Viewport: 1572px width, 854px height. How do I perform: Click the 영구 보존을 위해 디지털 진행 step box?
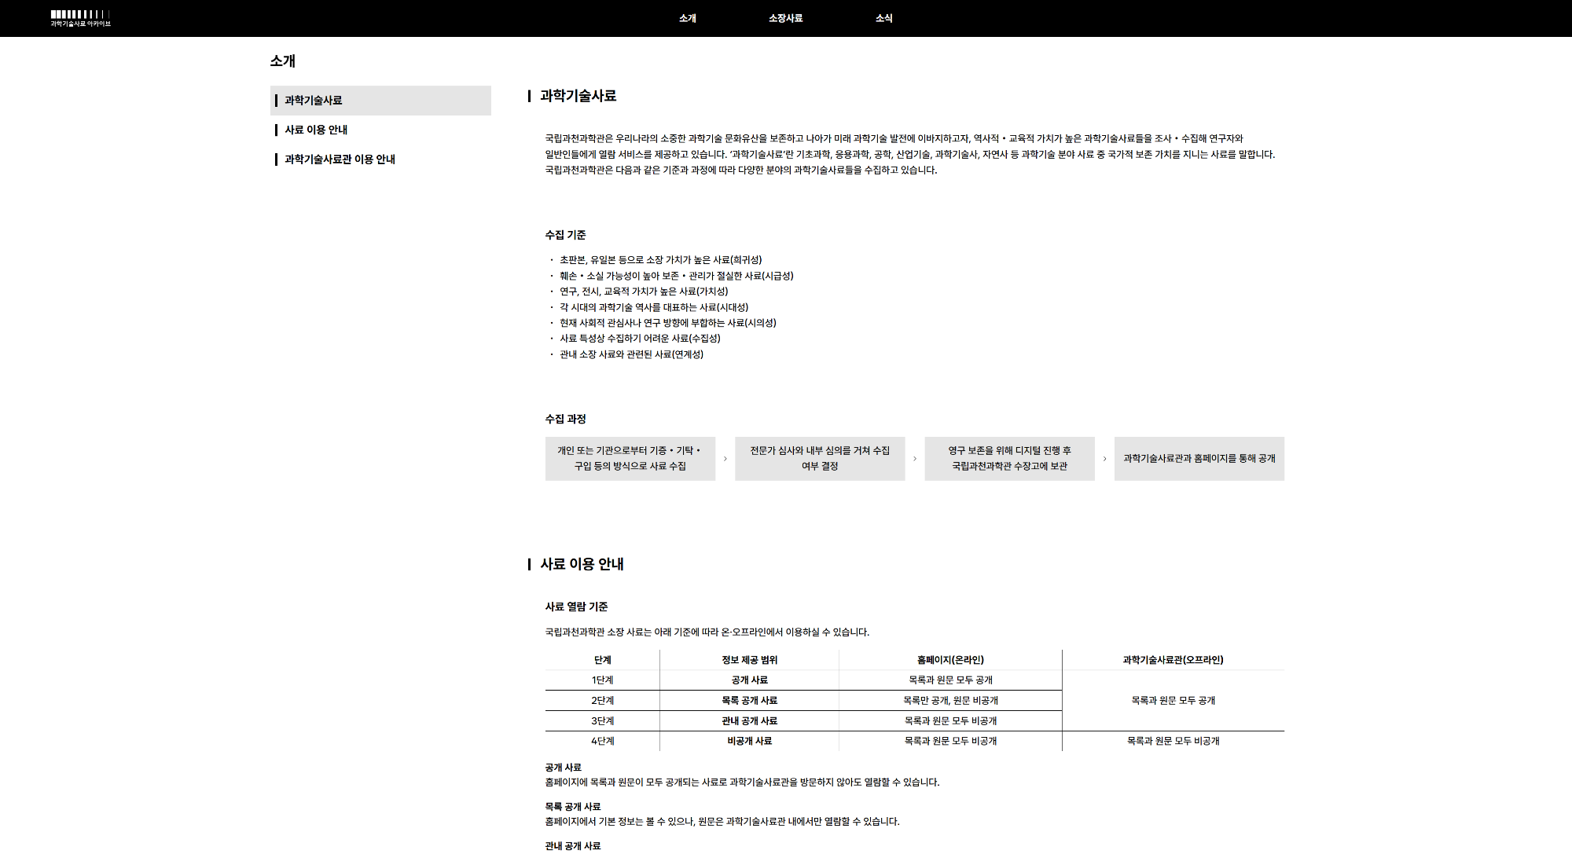tap(1009, 459)
